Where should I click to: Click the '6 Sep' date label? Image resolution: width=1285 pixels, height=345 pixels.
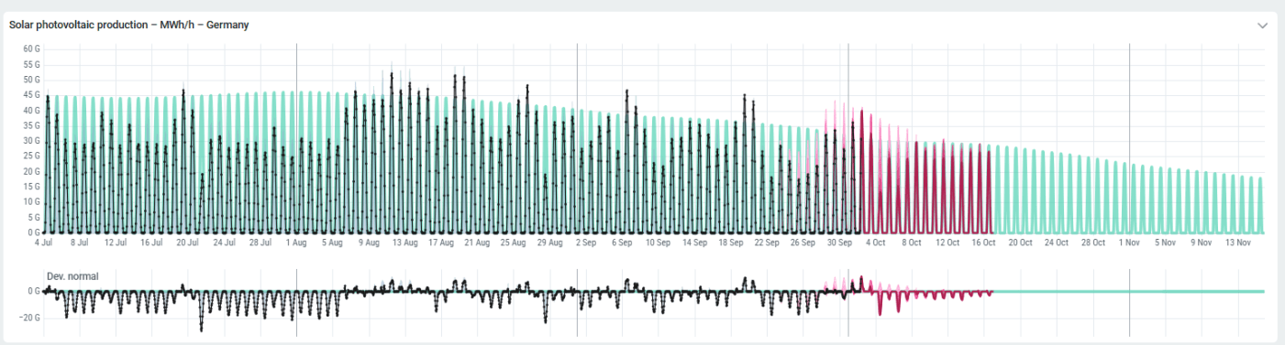click(x=621, y=243)
